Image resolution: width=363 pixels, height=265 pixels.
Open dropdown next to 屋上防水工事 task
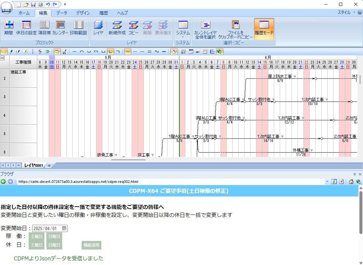(295, 76)
